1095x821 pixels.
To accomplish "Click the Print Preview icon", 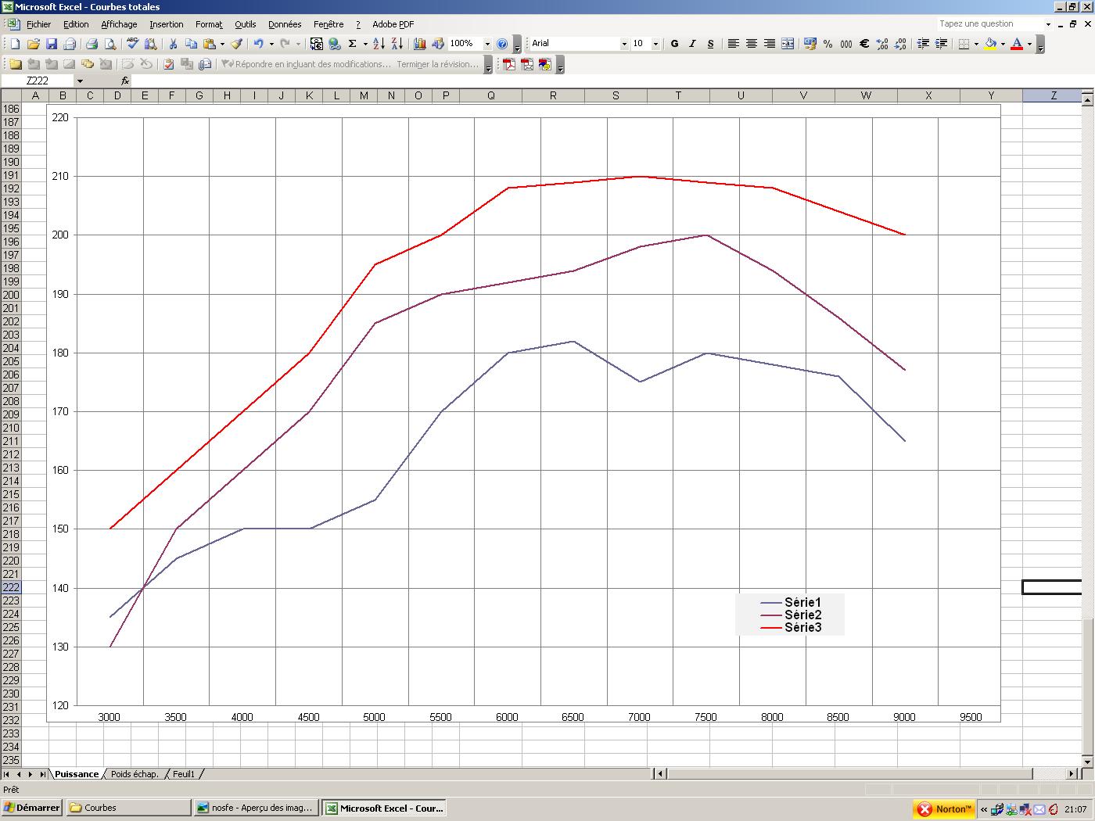I will 110,44.
